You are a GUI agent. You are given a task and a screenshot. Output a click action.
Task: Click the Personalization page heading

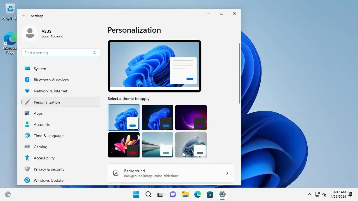pyautogui.click(x=134, y=30)
